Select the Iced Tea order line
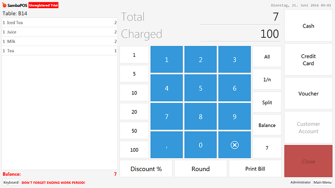 (60, 22)
